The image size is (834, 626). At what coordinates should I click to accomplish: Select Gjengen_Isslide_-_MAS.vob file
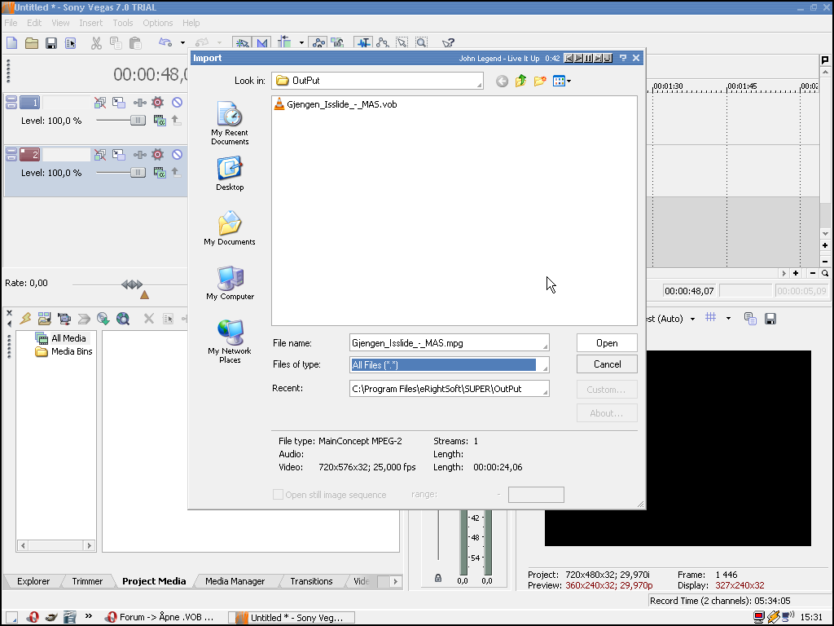pyautogui.click(x=335, y=104)
